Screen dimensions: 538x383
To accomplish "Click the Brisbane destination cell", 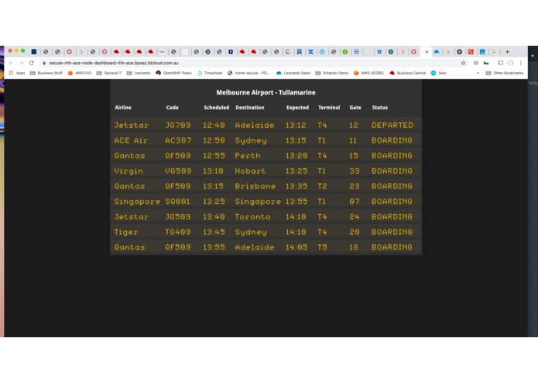I will [x=255, y=186].
